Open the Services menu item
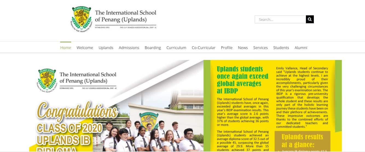365x152 pixels. [x=260, y=48]
